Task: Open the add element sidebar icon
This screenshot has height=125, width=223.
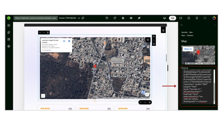Action: tap(9, 26)
